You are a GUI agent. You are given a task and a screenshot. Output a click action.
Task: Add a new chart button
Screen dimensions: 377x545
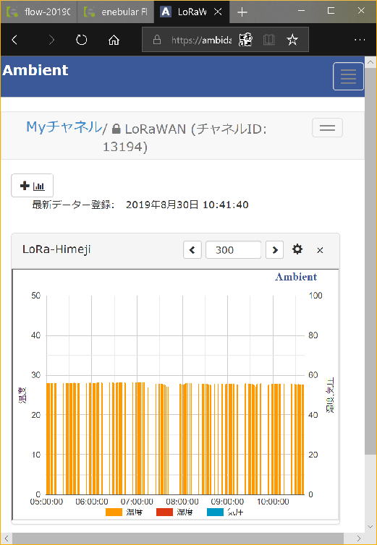click(x=33, y=186)
